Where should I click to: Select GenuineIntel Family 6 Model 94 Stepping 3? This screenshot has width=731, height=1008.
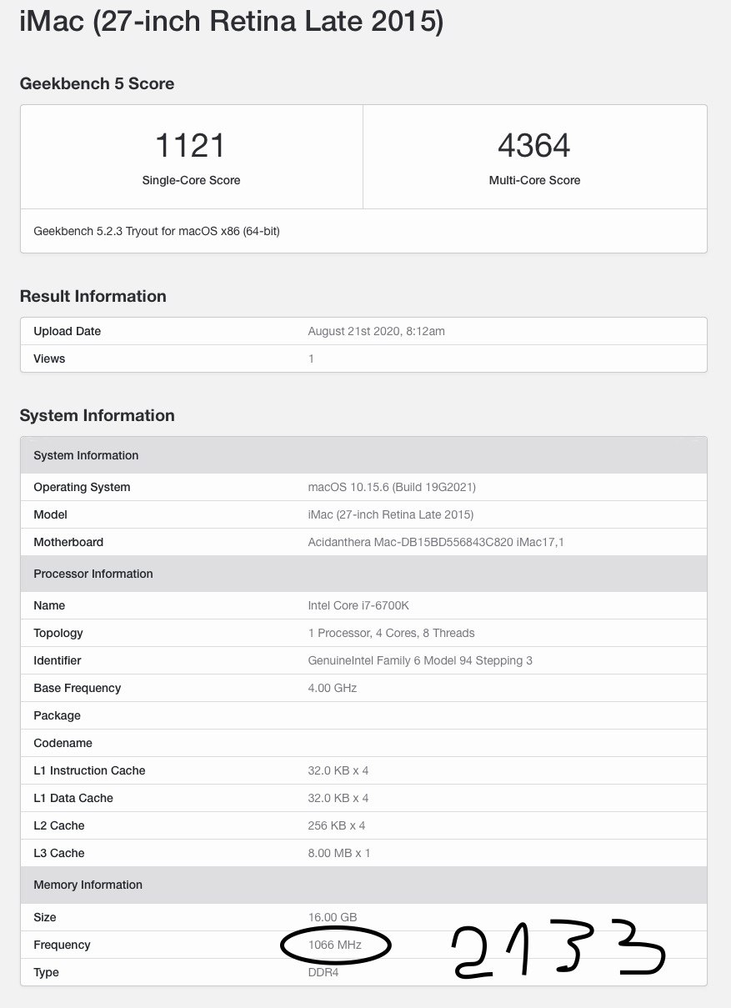click(420, 660)
